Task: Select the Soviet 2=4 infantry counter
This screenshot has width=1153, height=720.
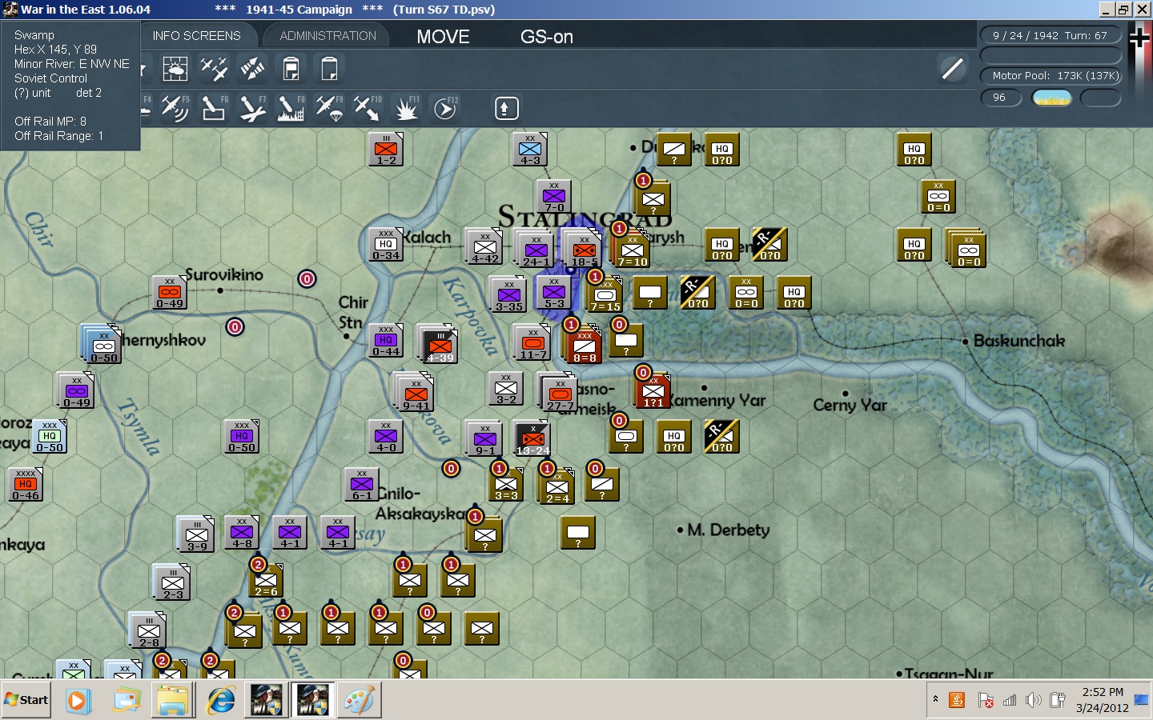Action: coord(557,487)
